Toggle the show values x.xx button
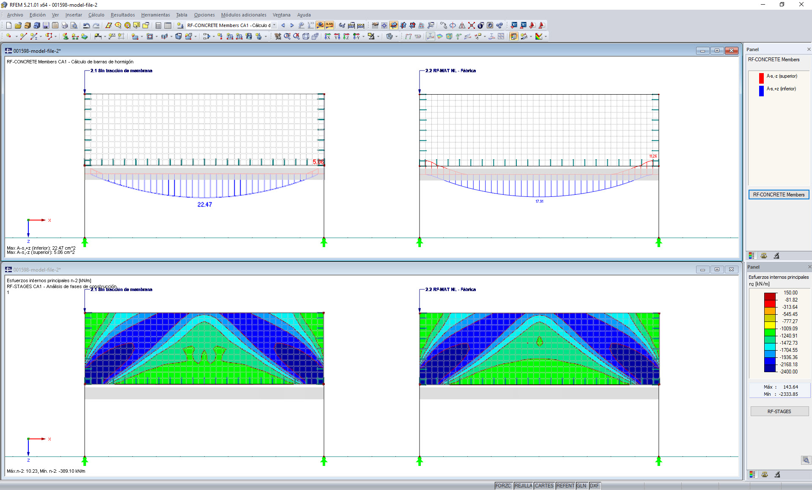The image size is (812, 490). click(329, 25)
